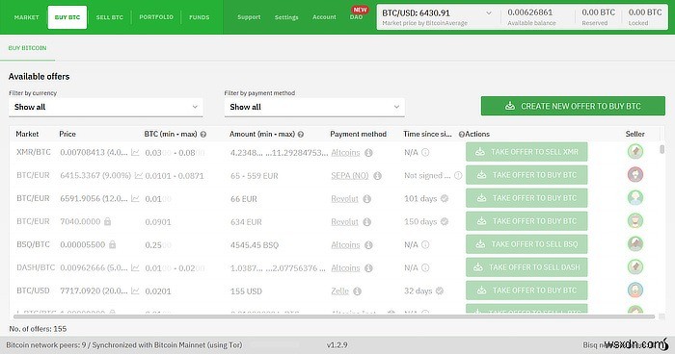Image resolution: width=675 pixels, height=354 pixels.
Task: Click the info icon beside Revolut in the 634 EUR row
Action: click(366, 222)
